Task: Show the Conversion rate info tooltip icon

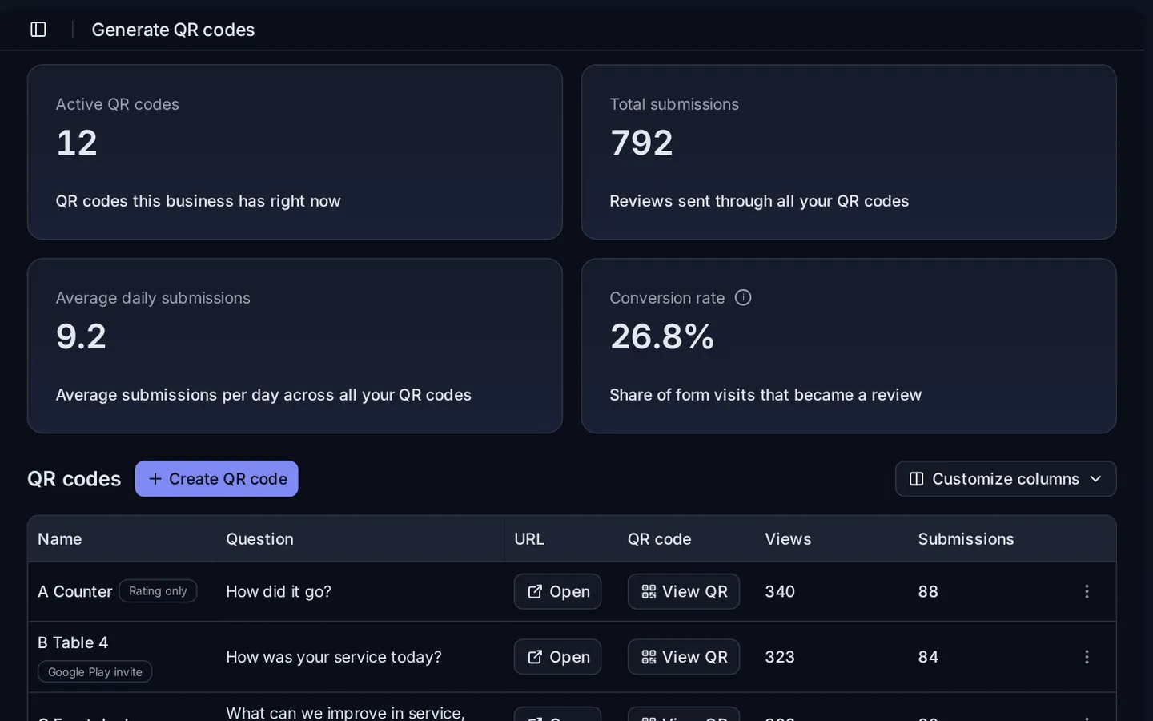Action: 743,298
